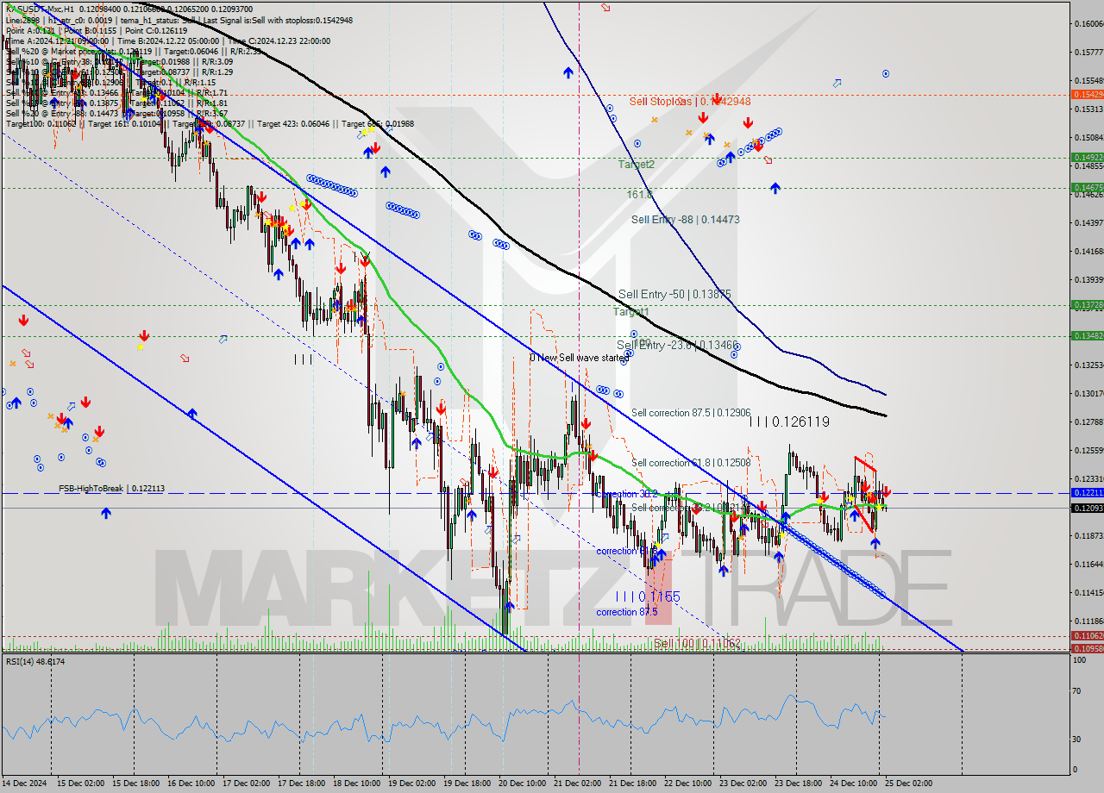Click '0 New Sell wave started' annotation

[x=580, y=358]
